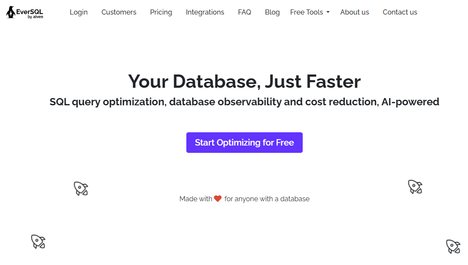The height and width of the screenshot is (265, 468).
Task: Click the rocket icon right of tagline
Action: tap(415, 187)
